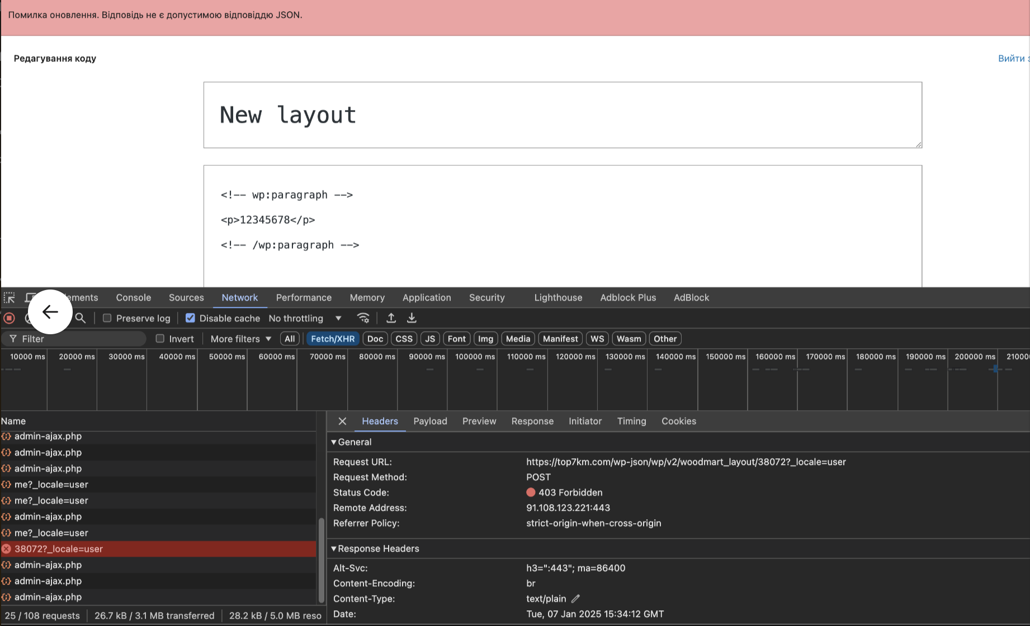This screenshot has width=1030, height=626.
Task: Open the Initiator tab
Action: point(585,421)
